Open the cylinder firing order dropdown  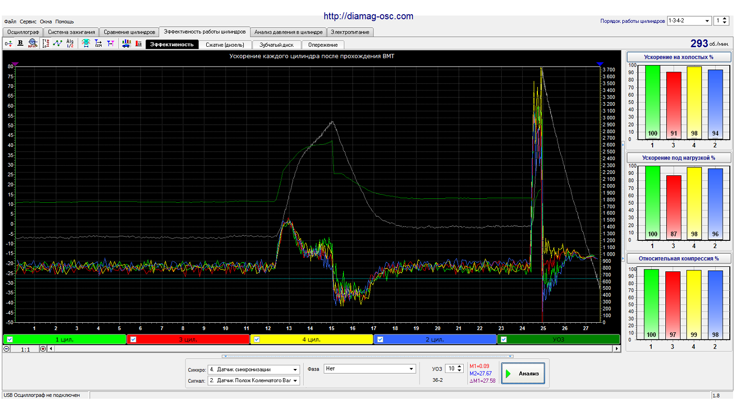click(707, 21)
